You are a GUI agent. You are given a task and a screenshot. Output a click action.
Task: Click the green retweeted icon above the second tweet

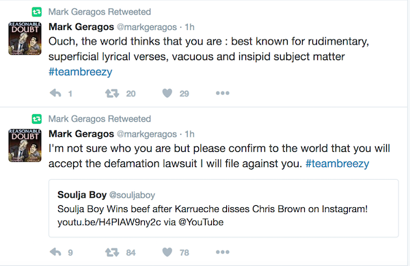[37, 119]
